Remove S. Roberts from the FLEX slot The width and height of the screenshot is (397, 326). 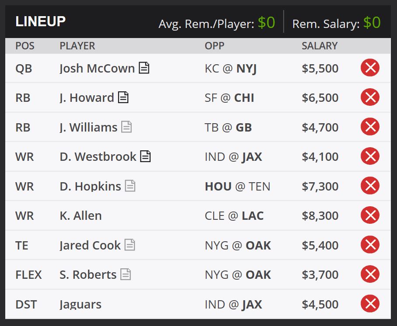(x=370, y=274)
